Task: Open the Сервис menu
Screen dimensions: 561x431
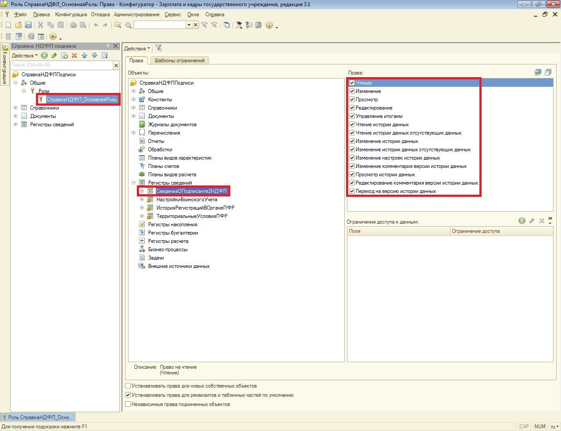Action: [x=173, y=14]
